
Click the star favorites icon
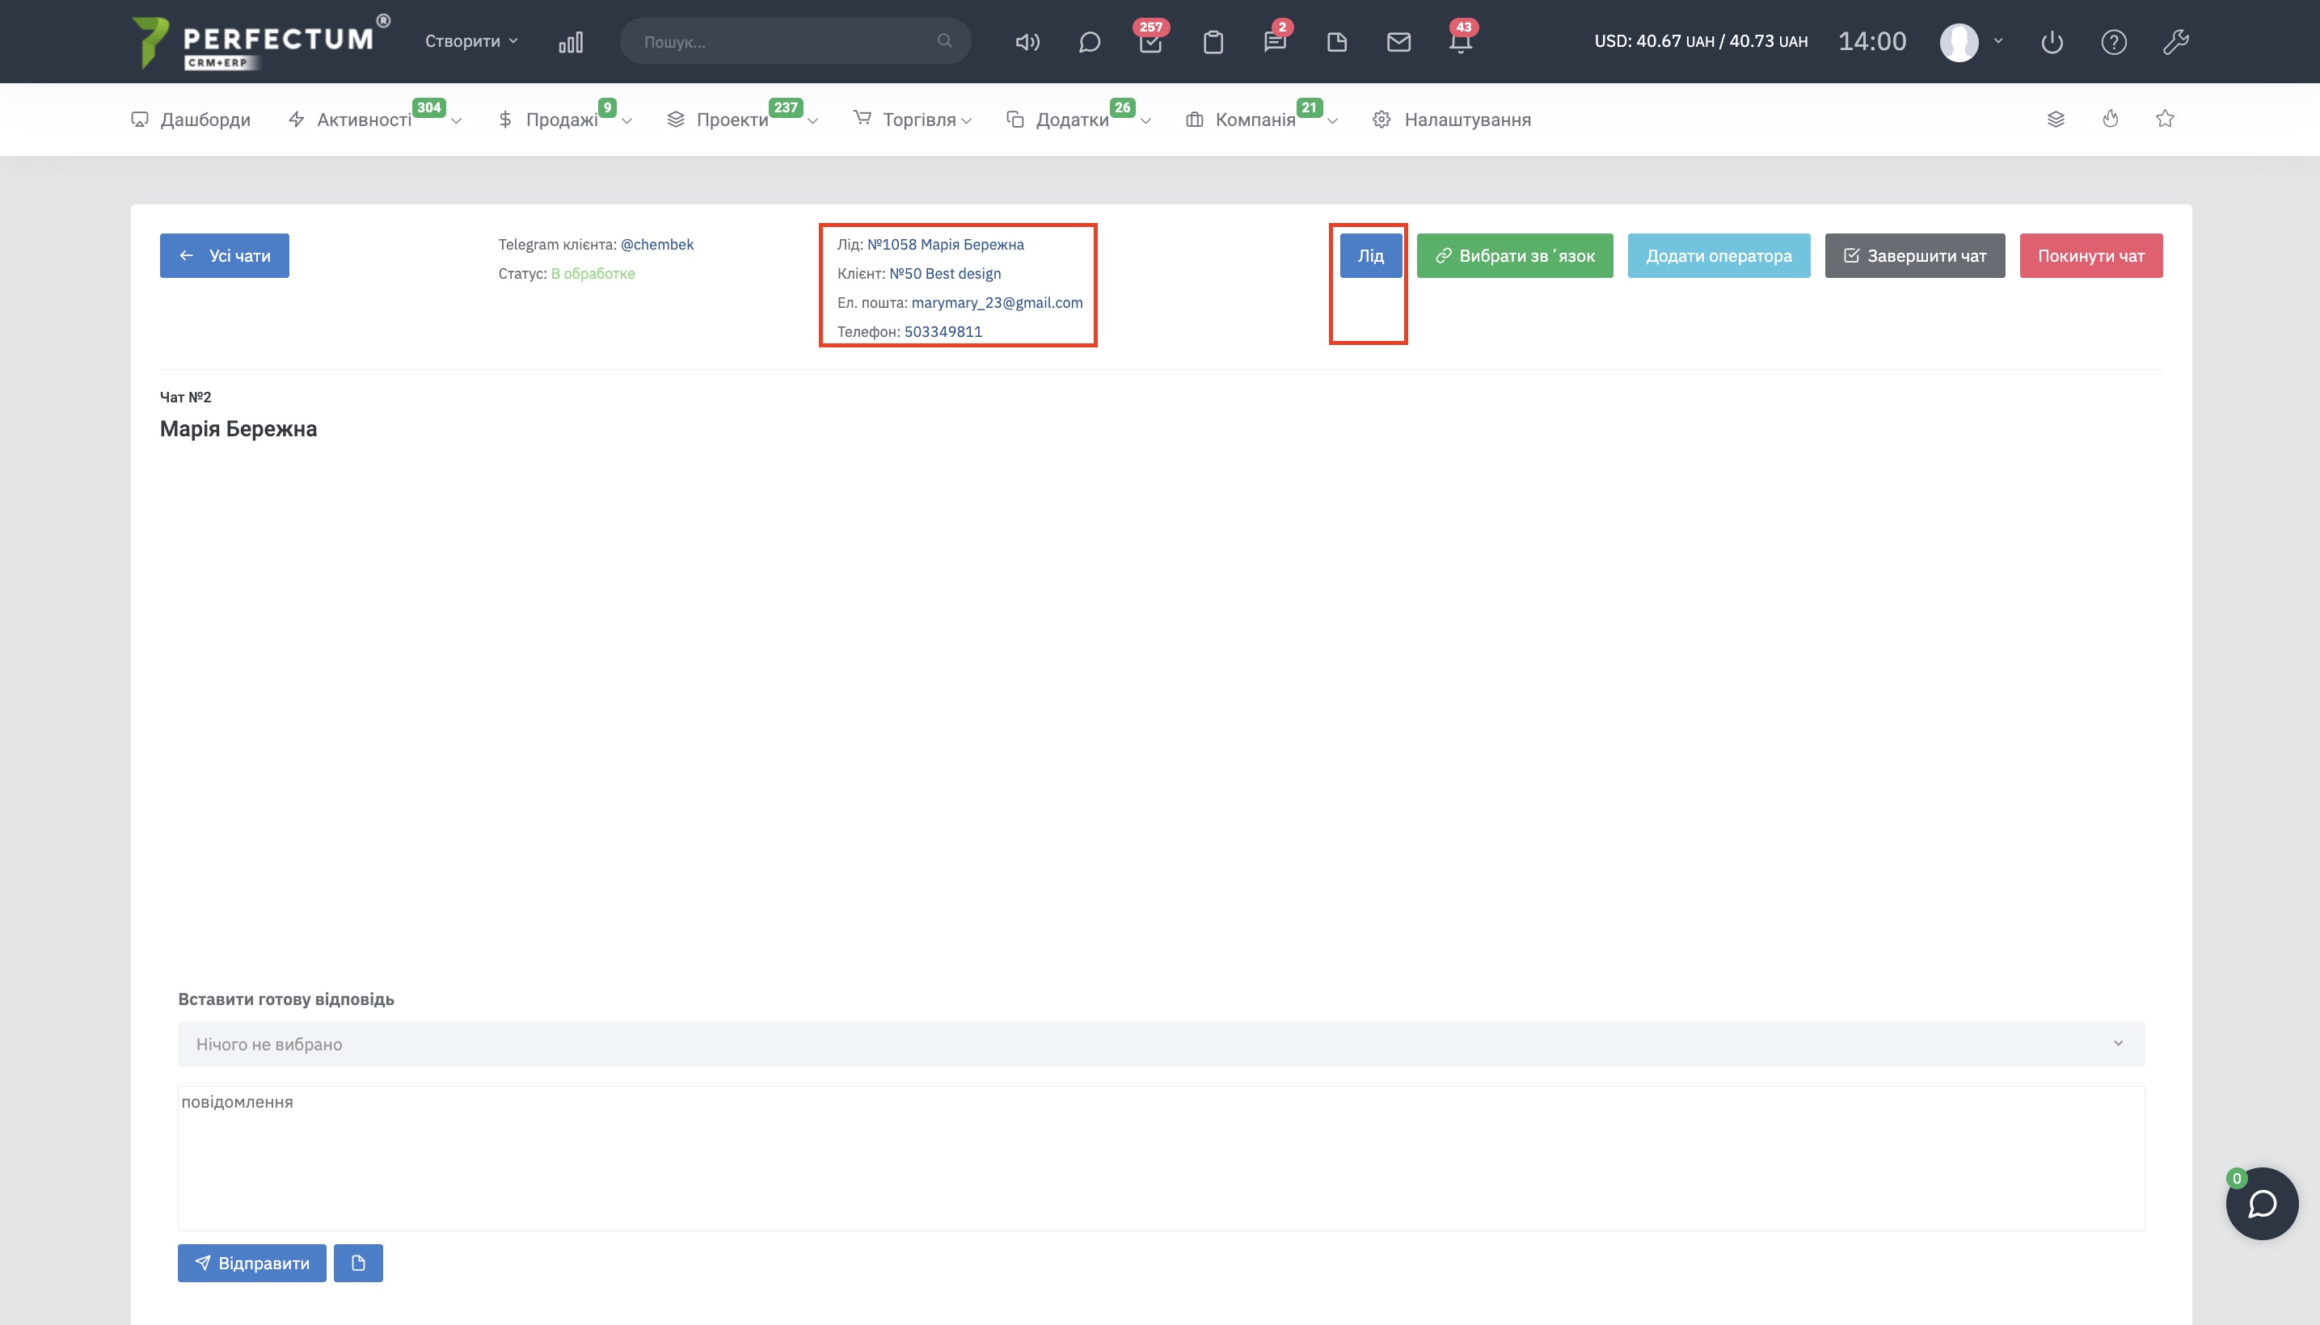(2166, 118)
